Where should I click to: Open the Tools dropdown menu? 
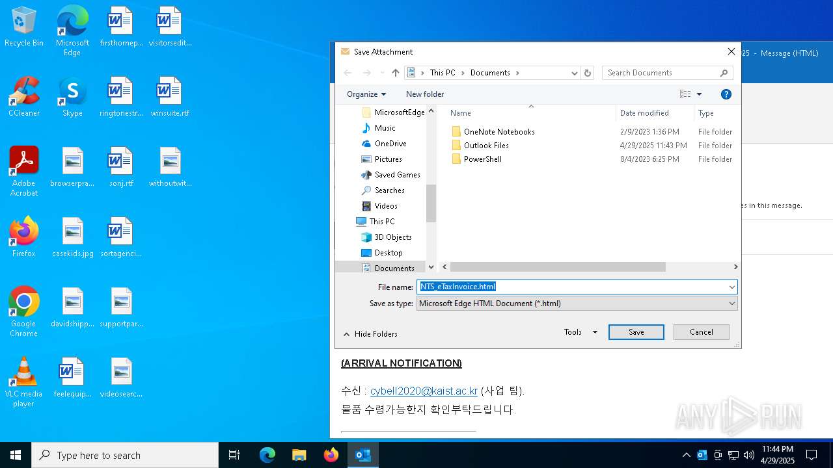click(580, 332)
